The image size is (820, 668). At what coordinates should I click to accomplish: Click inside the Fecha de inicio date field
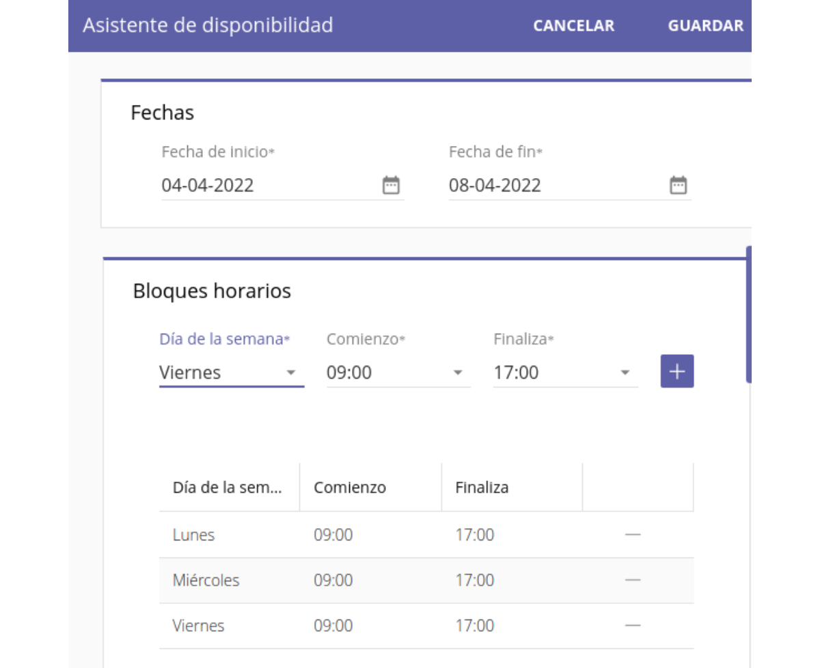point(260,184)
